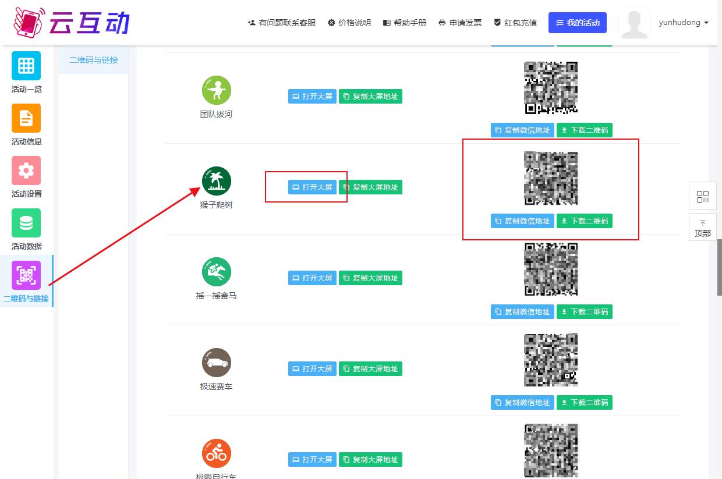Click the 猴子爬树 QR code image
This screenshot has height=479, width=722.
click(551, 179)
